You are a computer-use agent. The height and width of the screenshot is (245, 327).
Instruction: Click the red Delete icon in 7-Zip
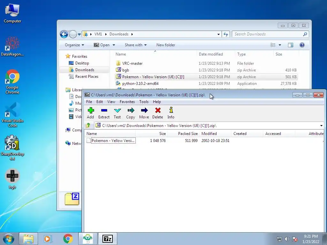click(158, 113)
